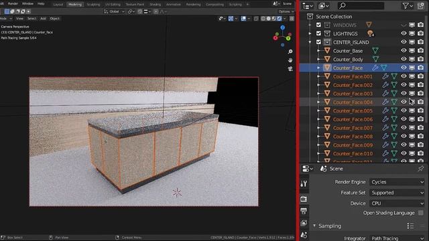
Task: Open the Options popover in header
Action: (x=286, y=11)
